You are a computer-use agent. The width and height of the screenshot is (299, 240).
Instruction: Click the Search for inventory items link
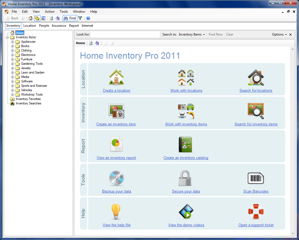(x=256, y=124)
